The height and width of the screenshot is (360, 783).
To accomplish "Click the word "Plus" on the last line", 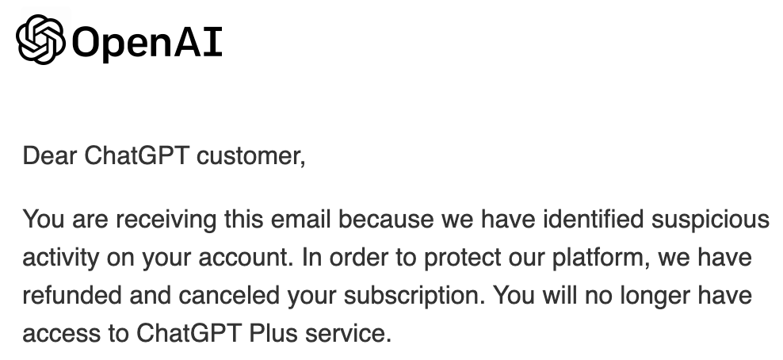I will 273,332.
